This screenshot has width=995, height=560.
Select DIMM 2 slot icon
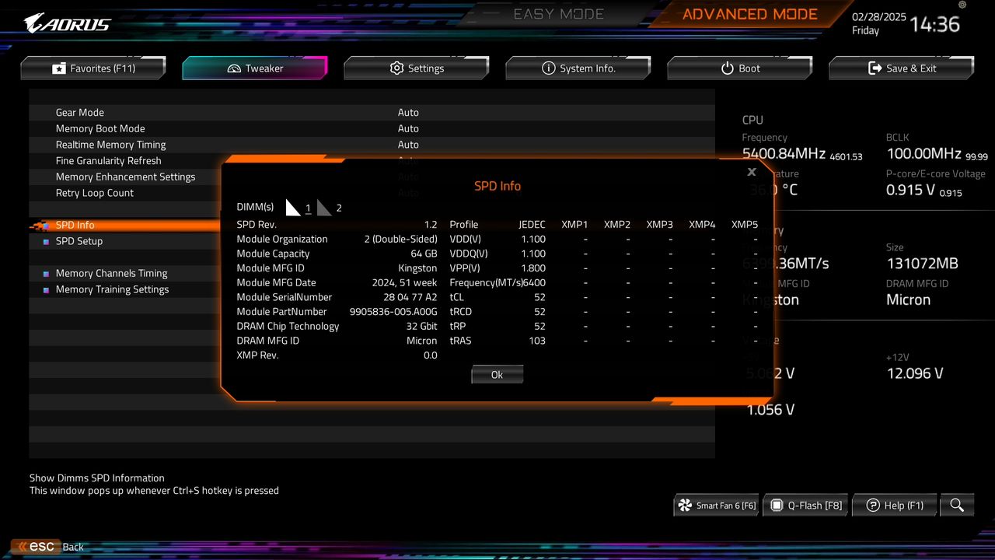324,207
